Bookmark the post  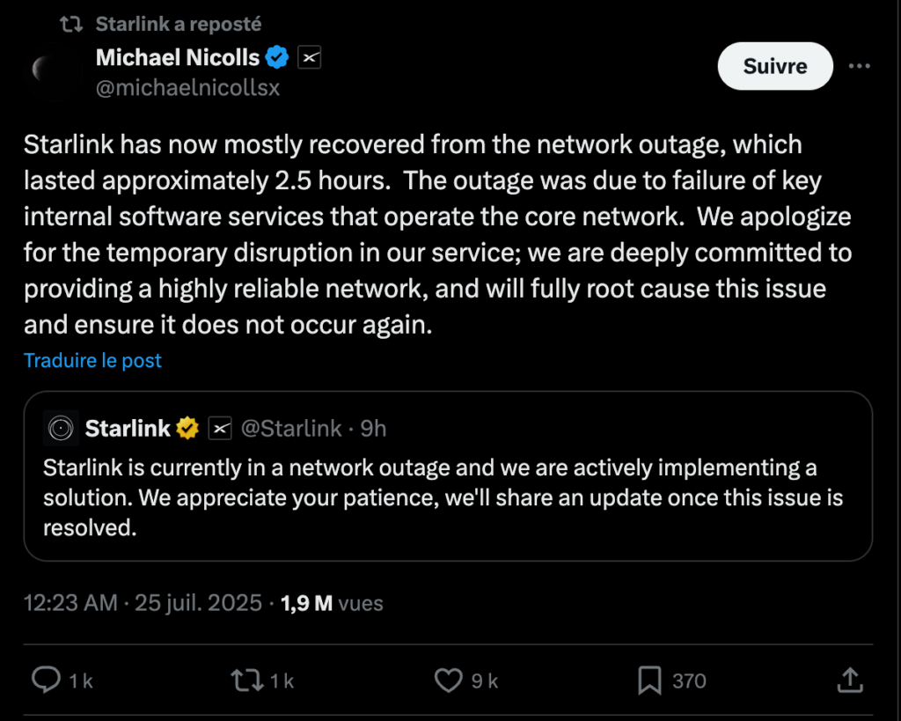click(649, 680)
